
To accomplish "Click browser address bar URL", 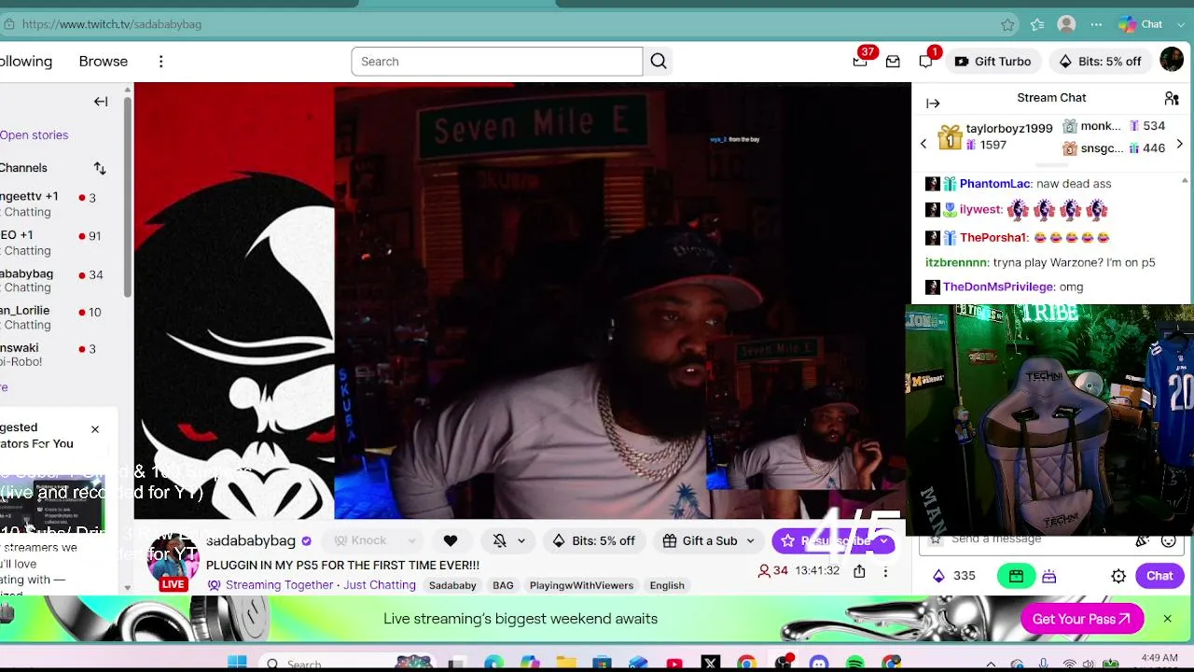I will (x=112, y=24).
